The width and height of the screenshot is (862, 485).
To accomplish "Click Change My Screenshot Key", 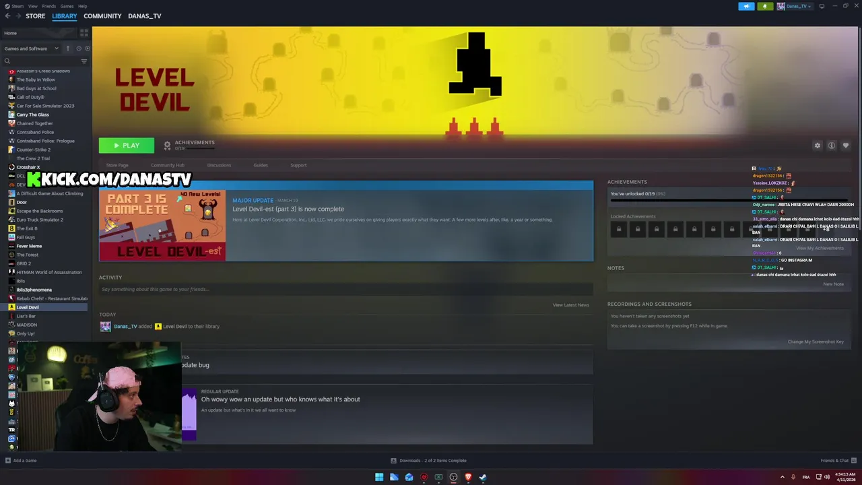I will (x=816, y=342).
